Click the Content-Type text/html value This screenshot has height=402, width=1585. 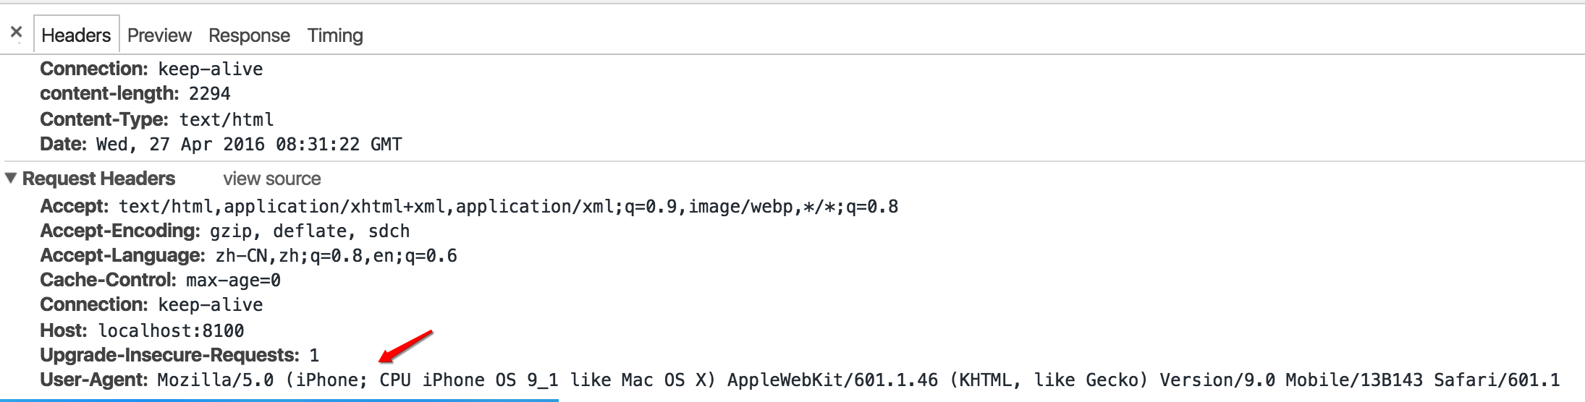click(x=227, y=119)
